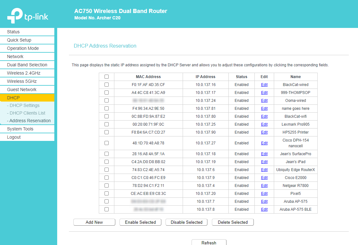The width and height of the screenshot is (358, 245).
Task: Tick the Cisco DPH-154 nanocell checkbox
Action: (106, 143)
